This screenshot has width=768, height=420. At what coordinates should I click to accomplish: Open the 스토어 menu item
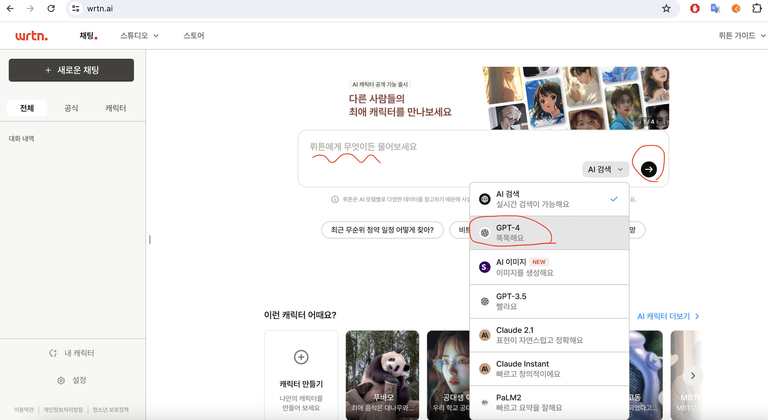[x=194, y=35]
